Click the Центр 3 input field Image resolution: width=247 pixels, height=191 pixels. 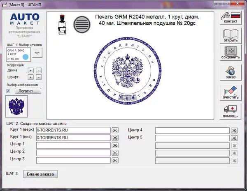pyautogui.click(x=73, y=160)
